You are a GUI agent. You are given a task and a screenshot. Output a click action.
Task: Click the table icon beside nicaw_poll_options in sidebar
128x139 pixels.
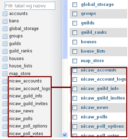[x=5, y=126]
